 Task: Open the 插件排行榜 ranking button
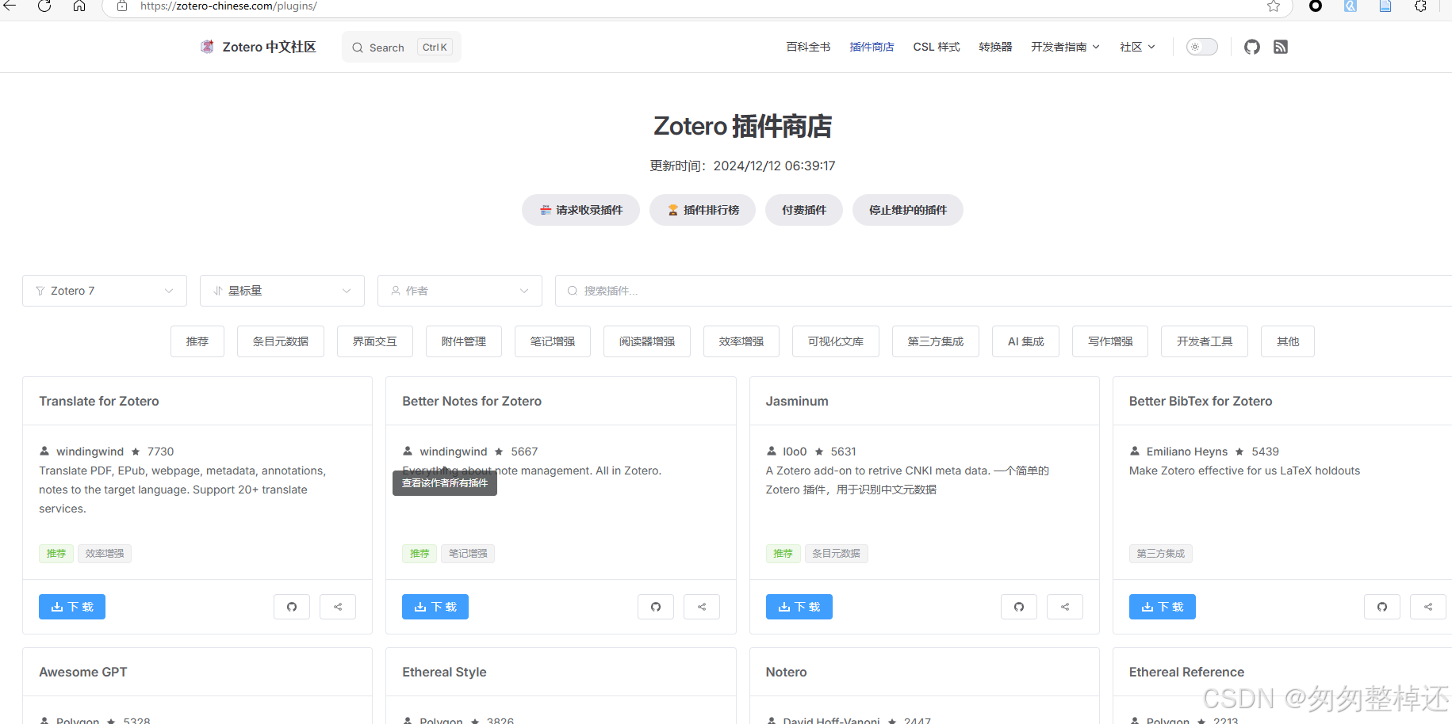tap(703, 210)
